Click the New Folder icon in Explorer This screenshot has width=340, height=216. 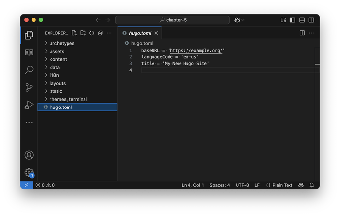(83, 33)
